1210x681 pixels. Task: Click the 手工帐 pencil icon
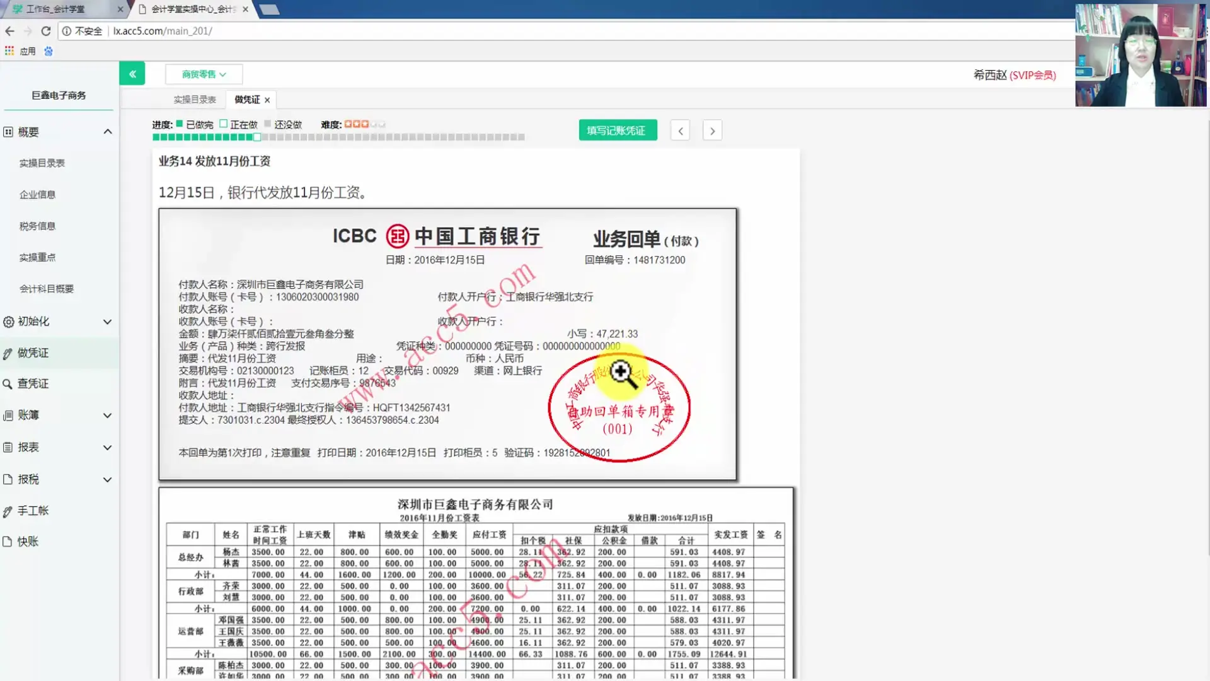pyautogui.click(x=7, y=511)
